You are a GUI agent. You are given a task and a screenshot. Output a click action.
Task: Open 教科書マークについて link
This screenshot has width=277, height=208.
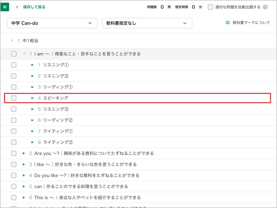(x=251, y=23)
